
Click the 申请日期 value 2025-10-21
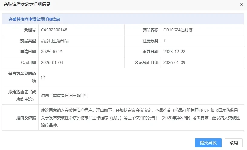52,52
